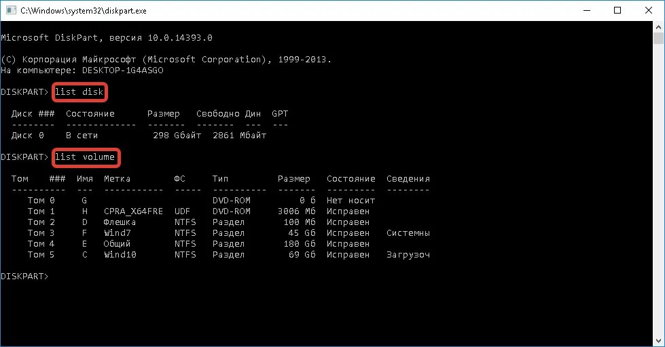Viewport: 665px width, 347px height.
Task: Click the 'В сети' disk status
Action: (x=82, y=136)
